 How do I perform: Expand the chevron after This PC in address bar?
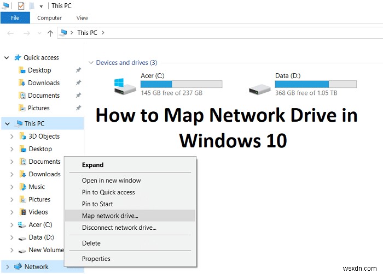[x=103, y=33]
